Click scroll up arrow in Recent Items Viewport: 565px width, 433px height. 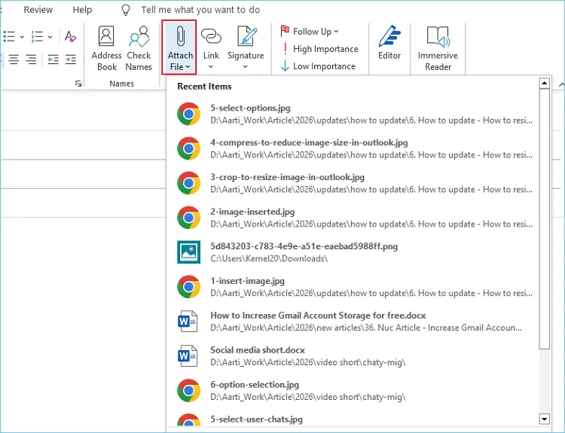(544, 84)
